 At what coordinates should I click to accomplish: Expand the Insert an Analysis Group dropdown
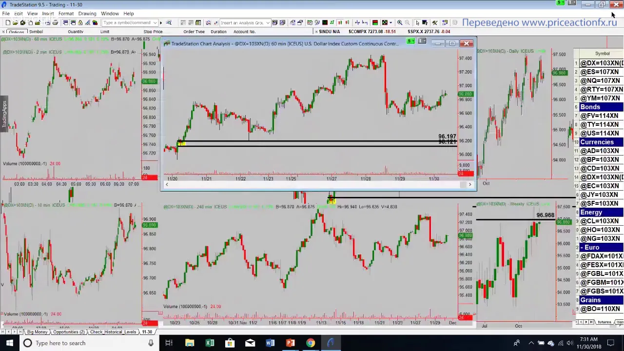268,23
